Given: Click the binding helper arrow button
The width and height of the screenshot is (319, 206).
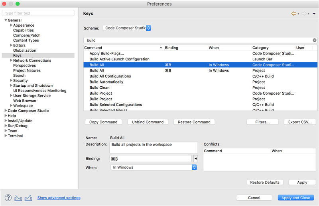Looking at the screenshot, I should click(x=196, y=159).
